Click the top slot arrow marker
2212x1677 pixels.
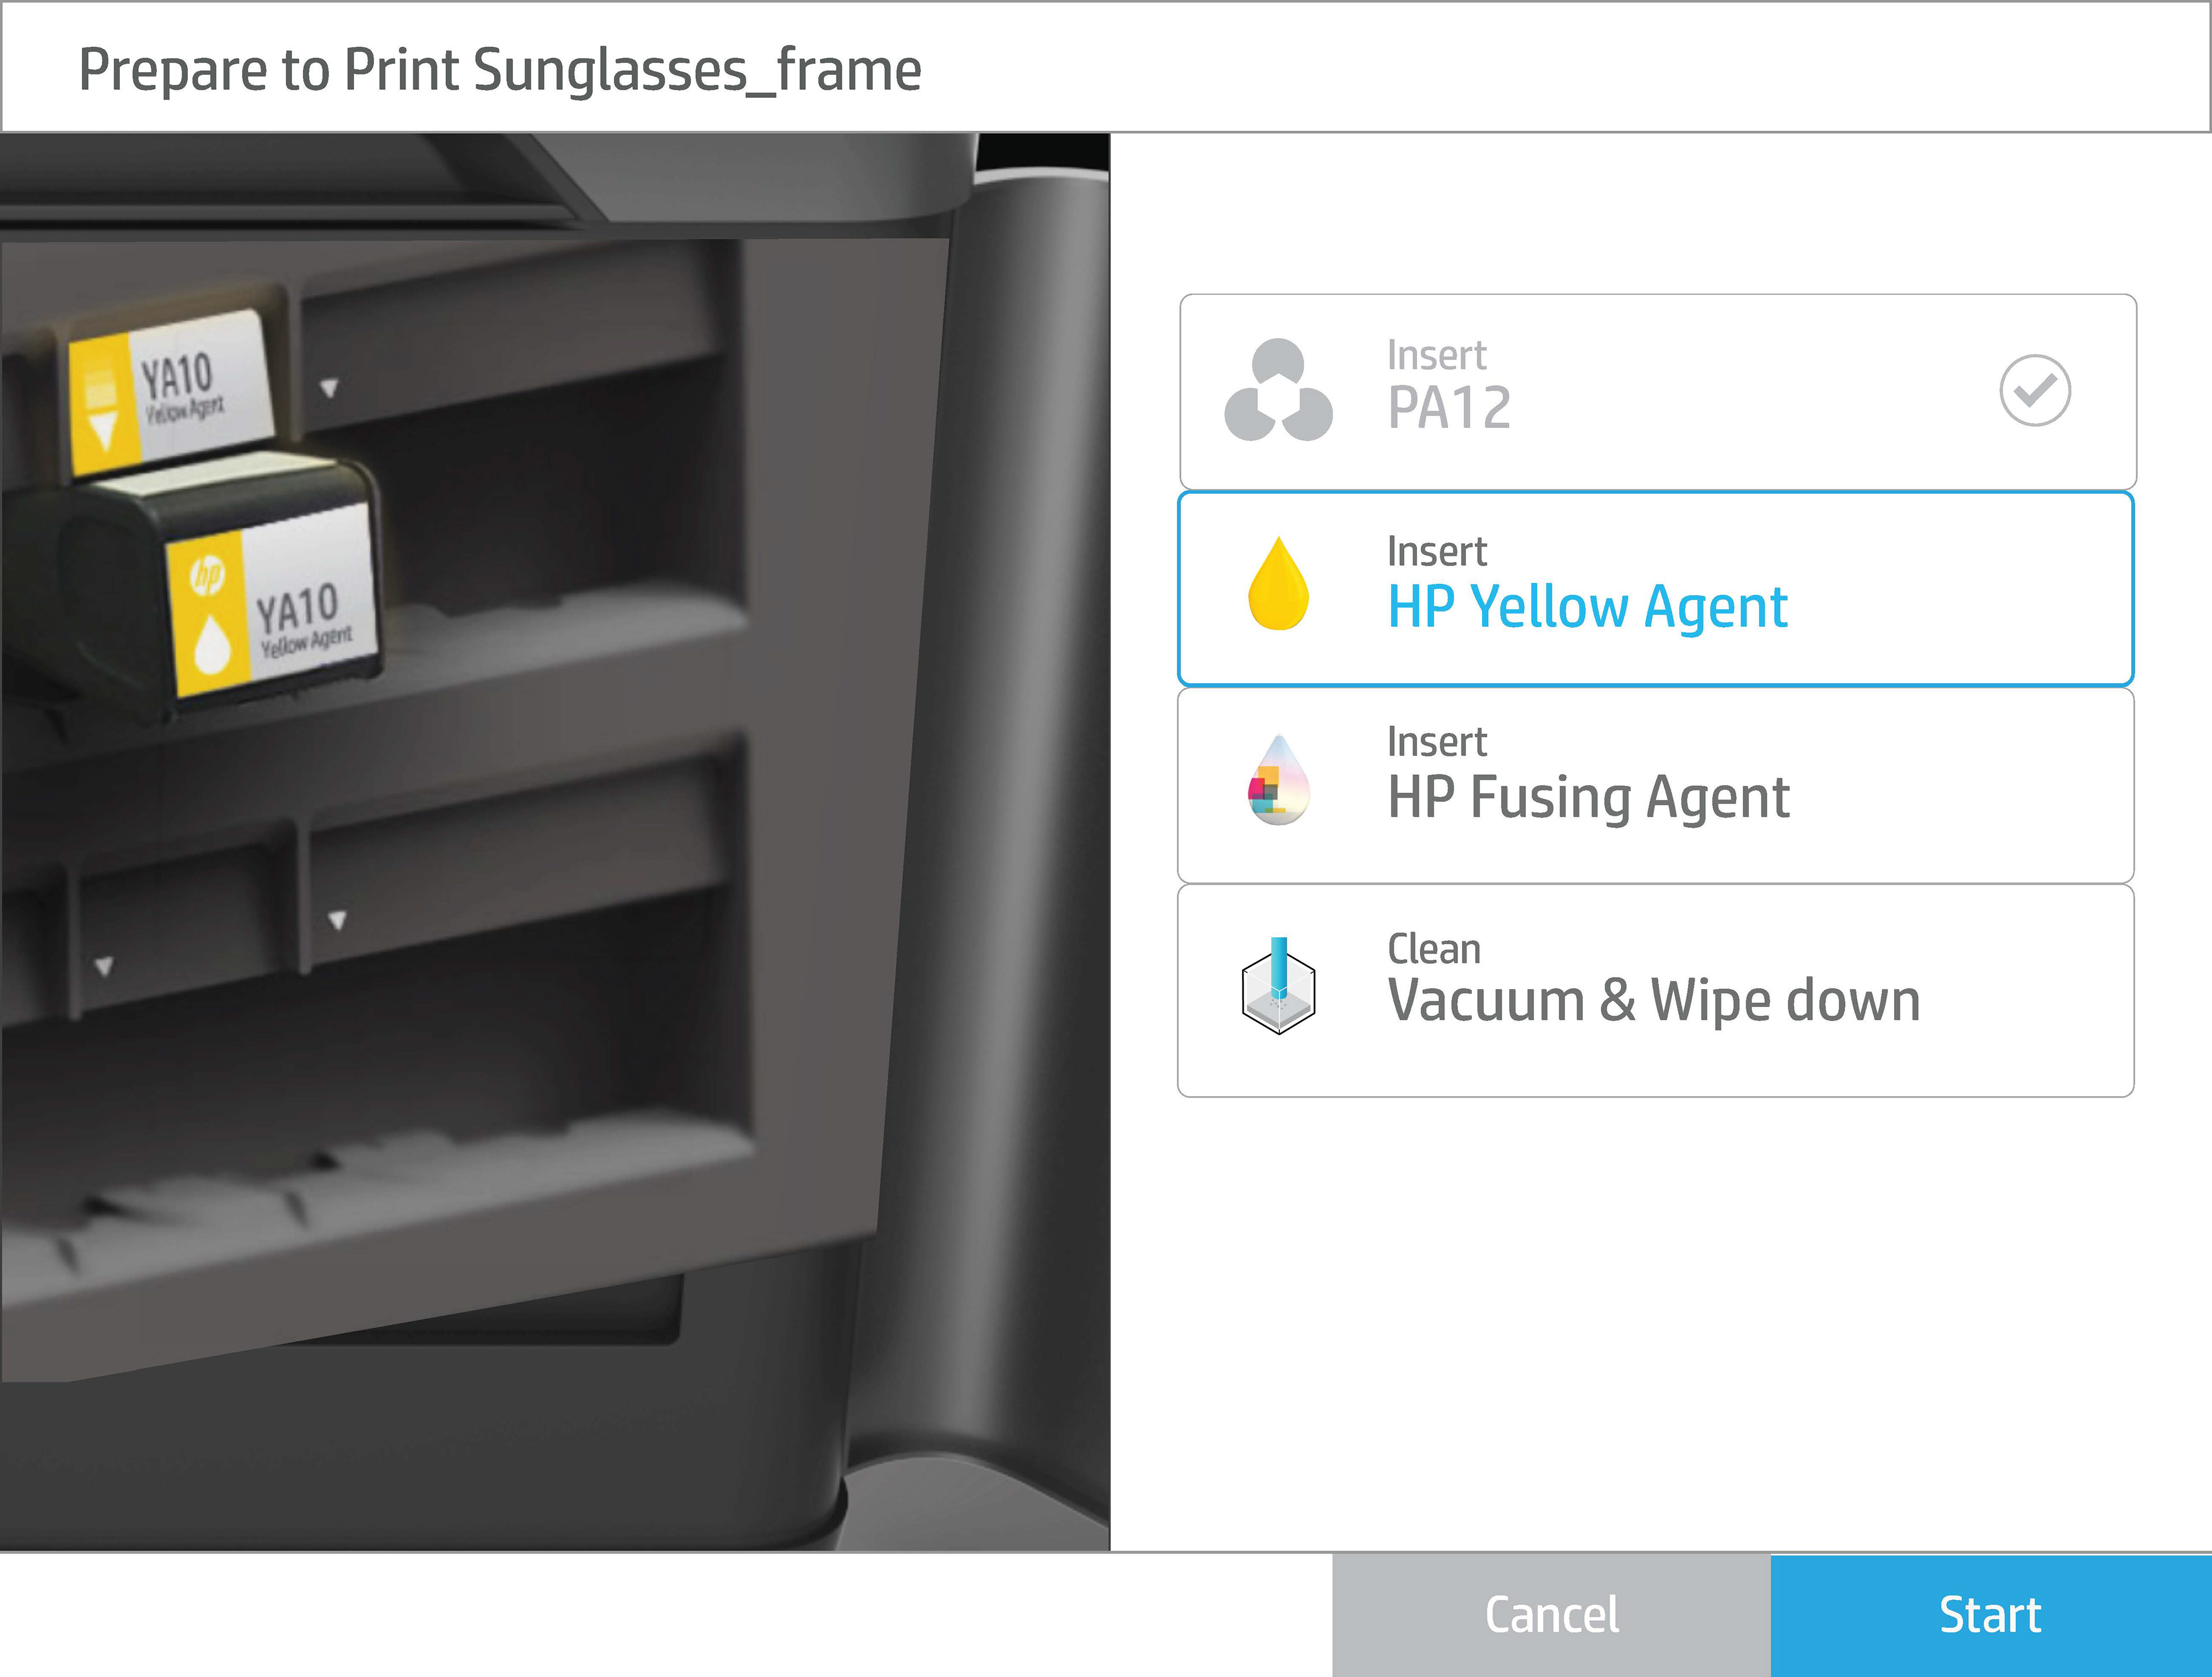tap(329, 387)
